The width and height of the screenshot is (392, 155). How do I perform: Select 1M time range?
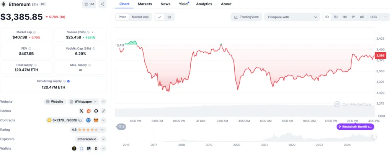coord(344,17)
